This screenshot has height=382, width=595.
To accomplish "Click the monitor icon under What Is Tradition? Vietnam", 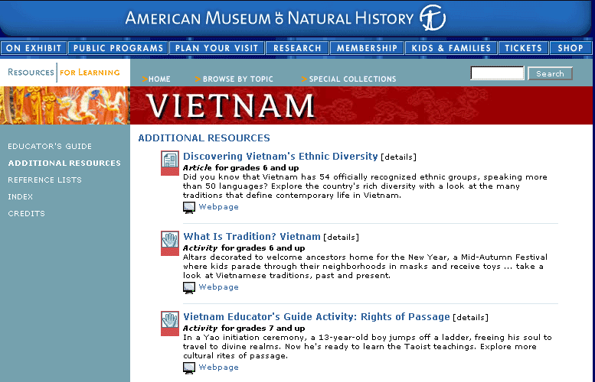I will pos(189,288).
